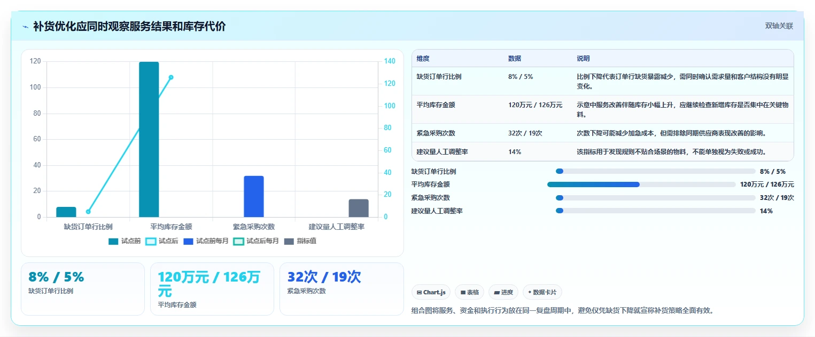815x337 pixels.
Task: Click the line point above 平均库存金额
Action: click(x=171, y=77)
